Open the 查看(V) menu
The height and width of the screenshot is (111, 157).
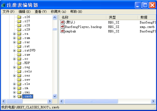(x=41, y=12)
